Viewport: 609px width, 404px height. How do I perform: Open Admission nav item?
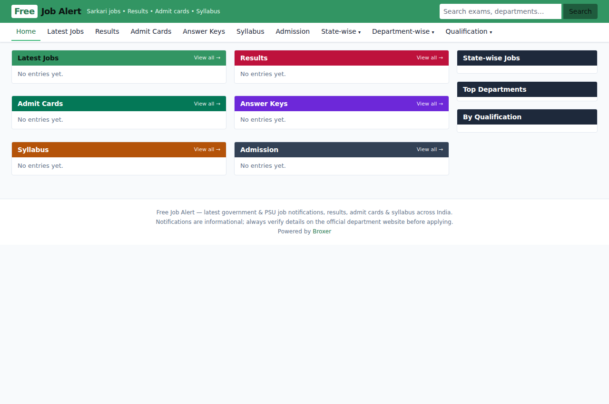pyautogui.click(x=293, y=31)
